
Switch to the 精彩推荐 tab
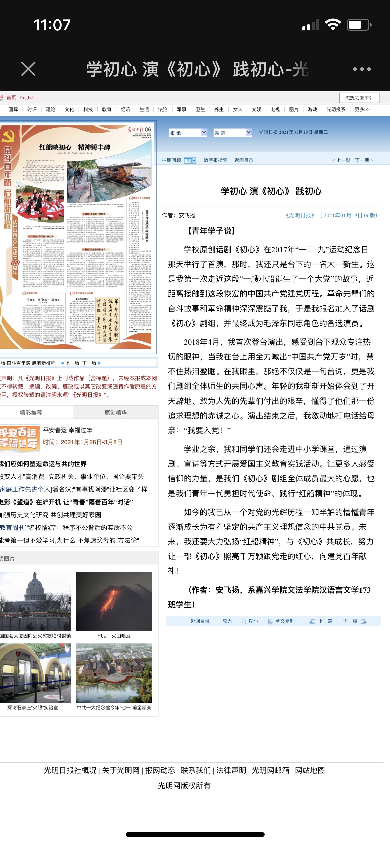(31, 412)
